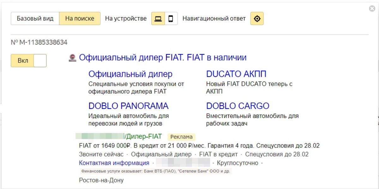Click description Вместительный автомобиль для рабочих задач

pyautogui.click(x=252, y=120)
